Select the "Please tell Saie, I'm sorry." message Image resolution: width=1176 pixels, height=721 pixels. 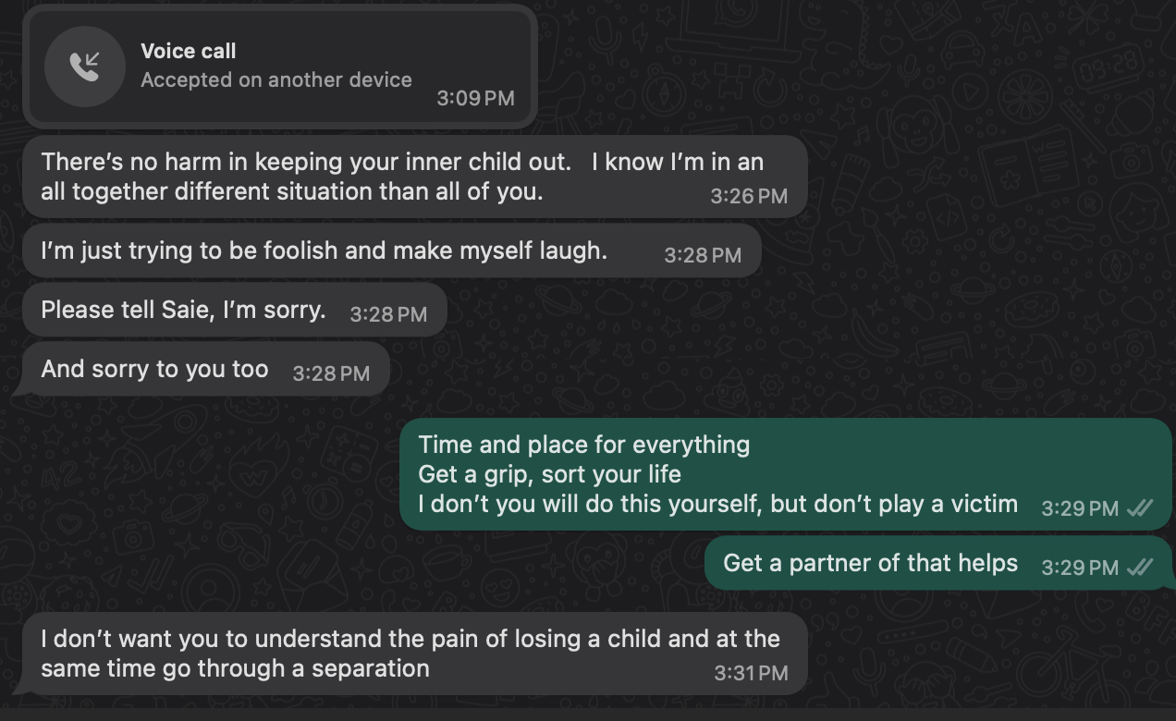click(x=183, y=310)
